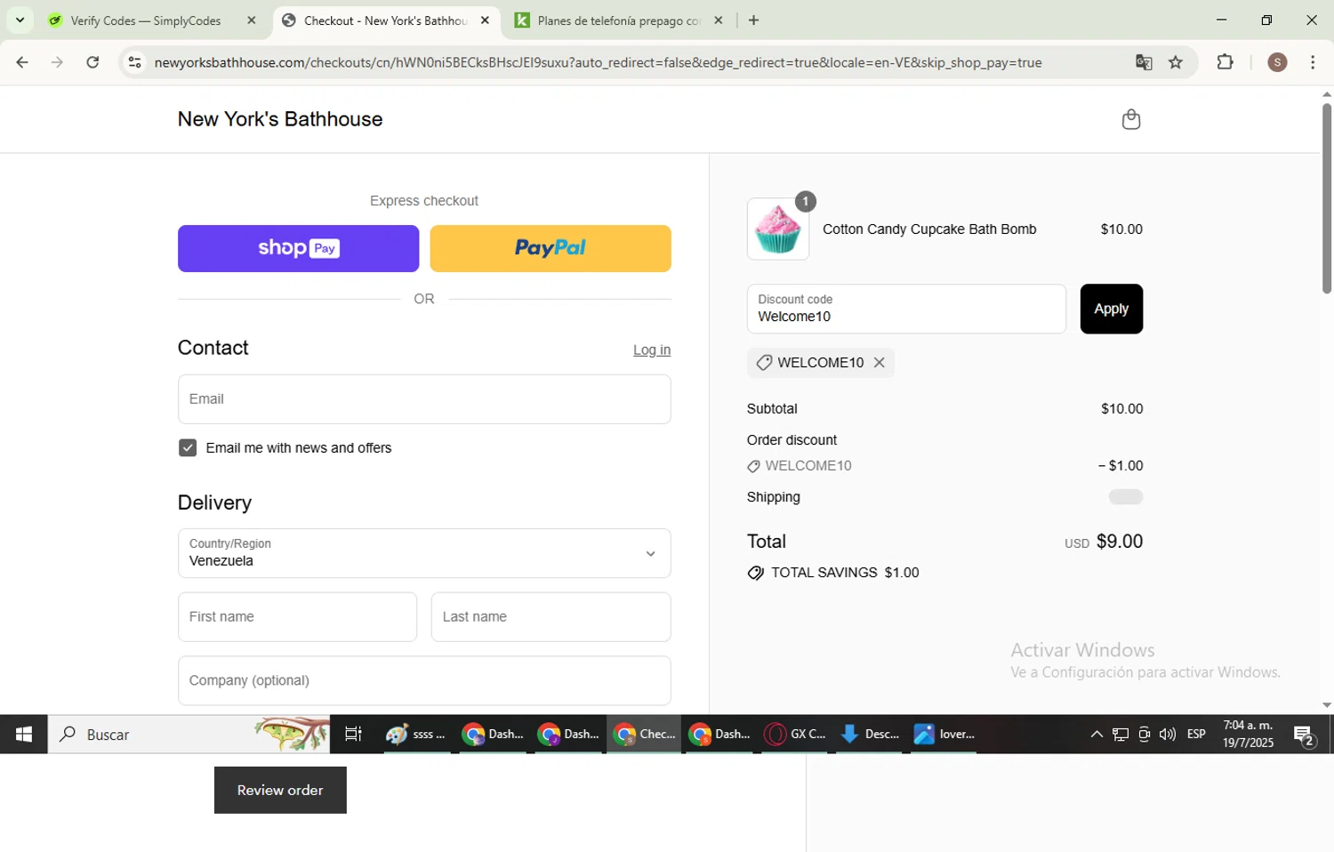1334x852 pixels.
Task: Go forward in browser history
Action: 57,62
